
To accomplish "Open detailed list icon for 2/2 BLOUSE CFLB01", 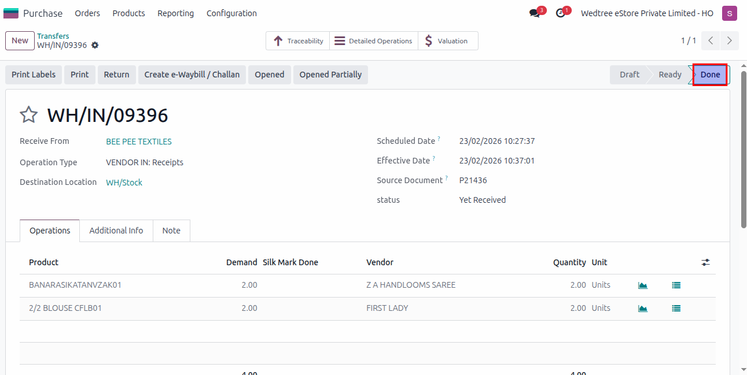I will pos(676,309).
